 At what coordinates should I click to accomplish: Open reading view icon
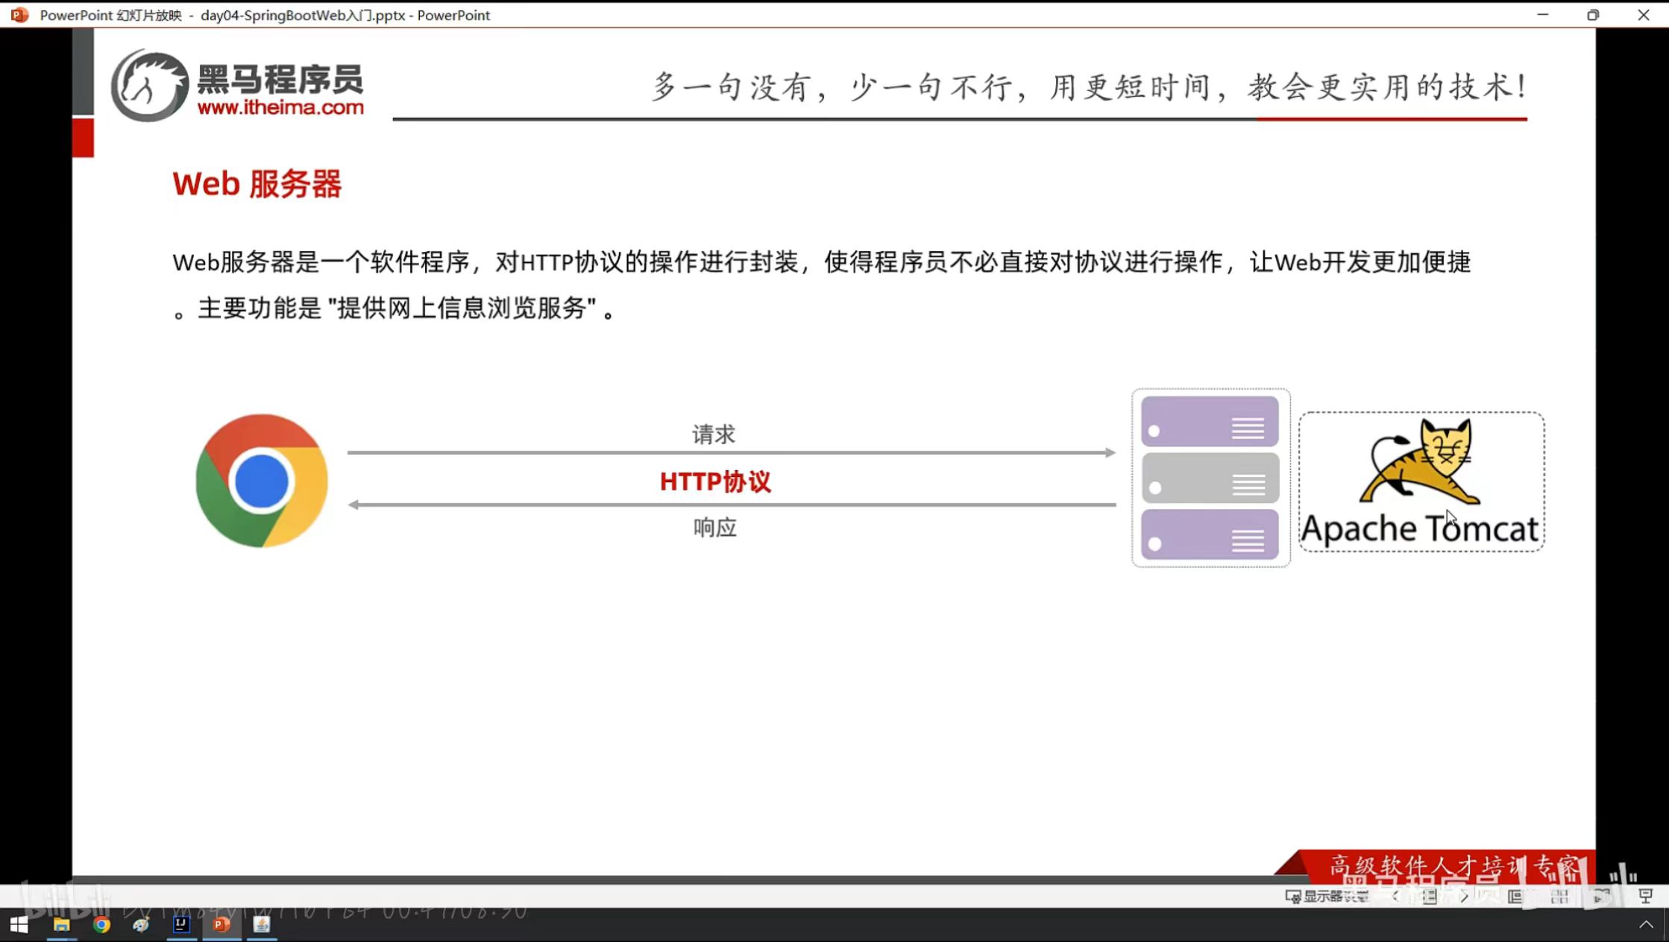[1600, 897]
